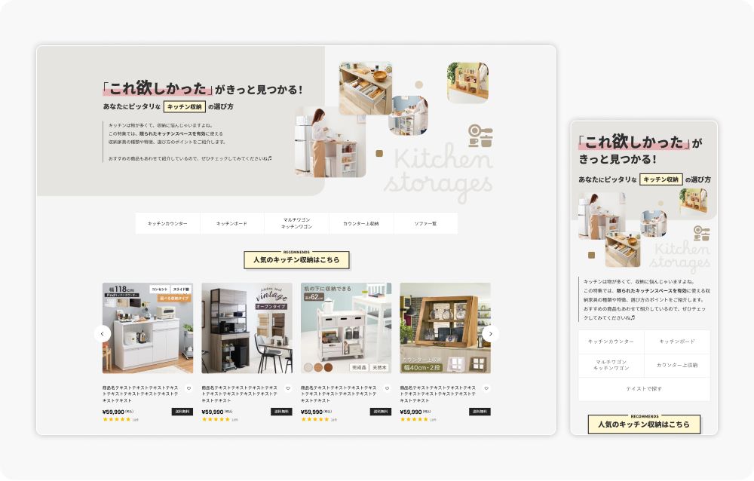
Task: Click the 送料無料 badge on the first product
Action: [182, 412]
